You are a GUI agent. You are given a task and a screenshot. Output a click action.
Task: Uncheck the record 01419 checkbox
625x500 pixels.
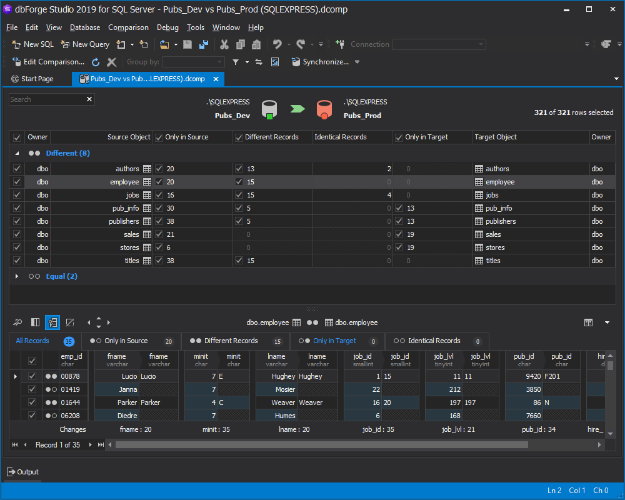point(32,389)
